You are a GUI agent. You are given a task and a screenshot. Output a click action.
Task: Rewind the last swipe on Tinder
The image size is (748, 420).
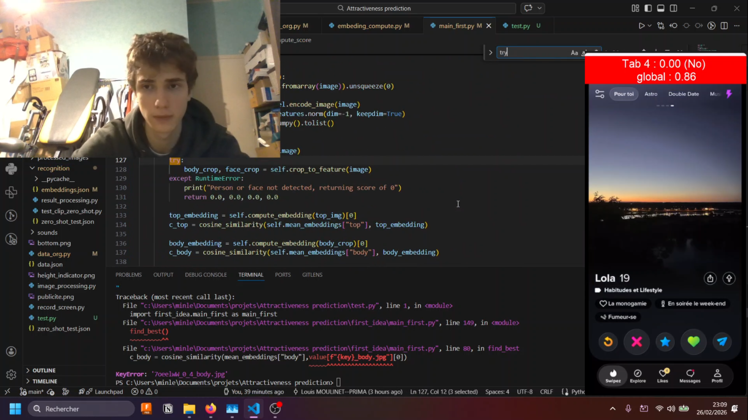point(608,342)
